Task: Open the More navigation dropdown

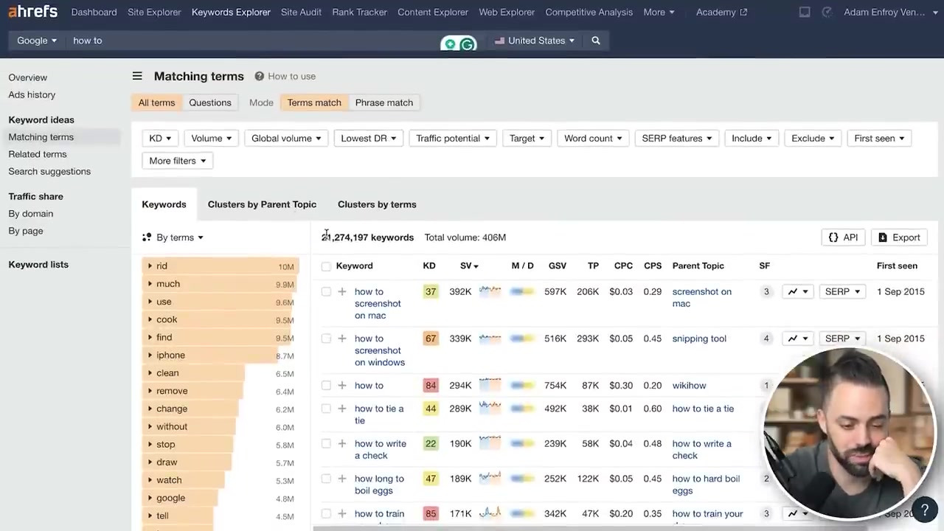Action: point(659,12)
